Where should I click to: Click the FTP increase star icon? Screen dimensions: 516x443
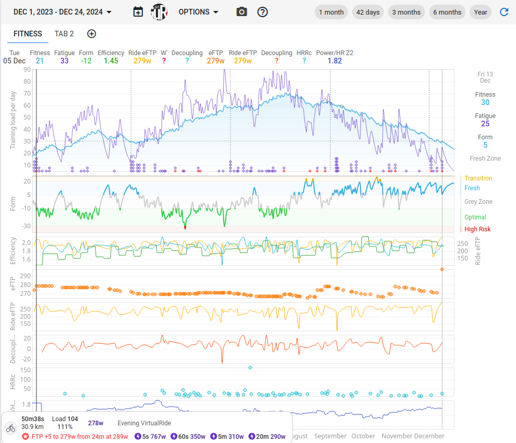pyautogui.click(x=25, y=436)
